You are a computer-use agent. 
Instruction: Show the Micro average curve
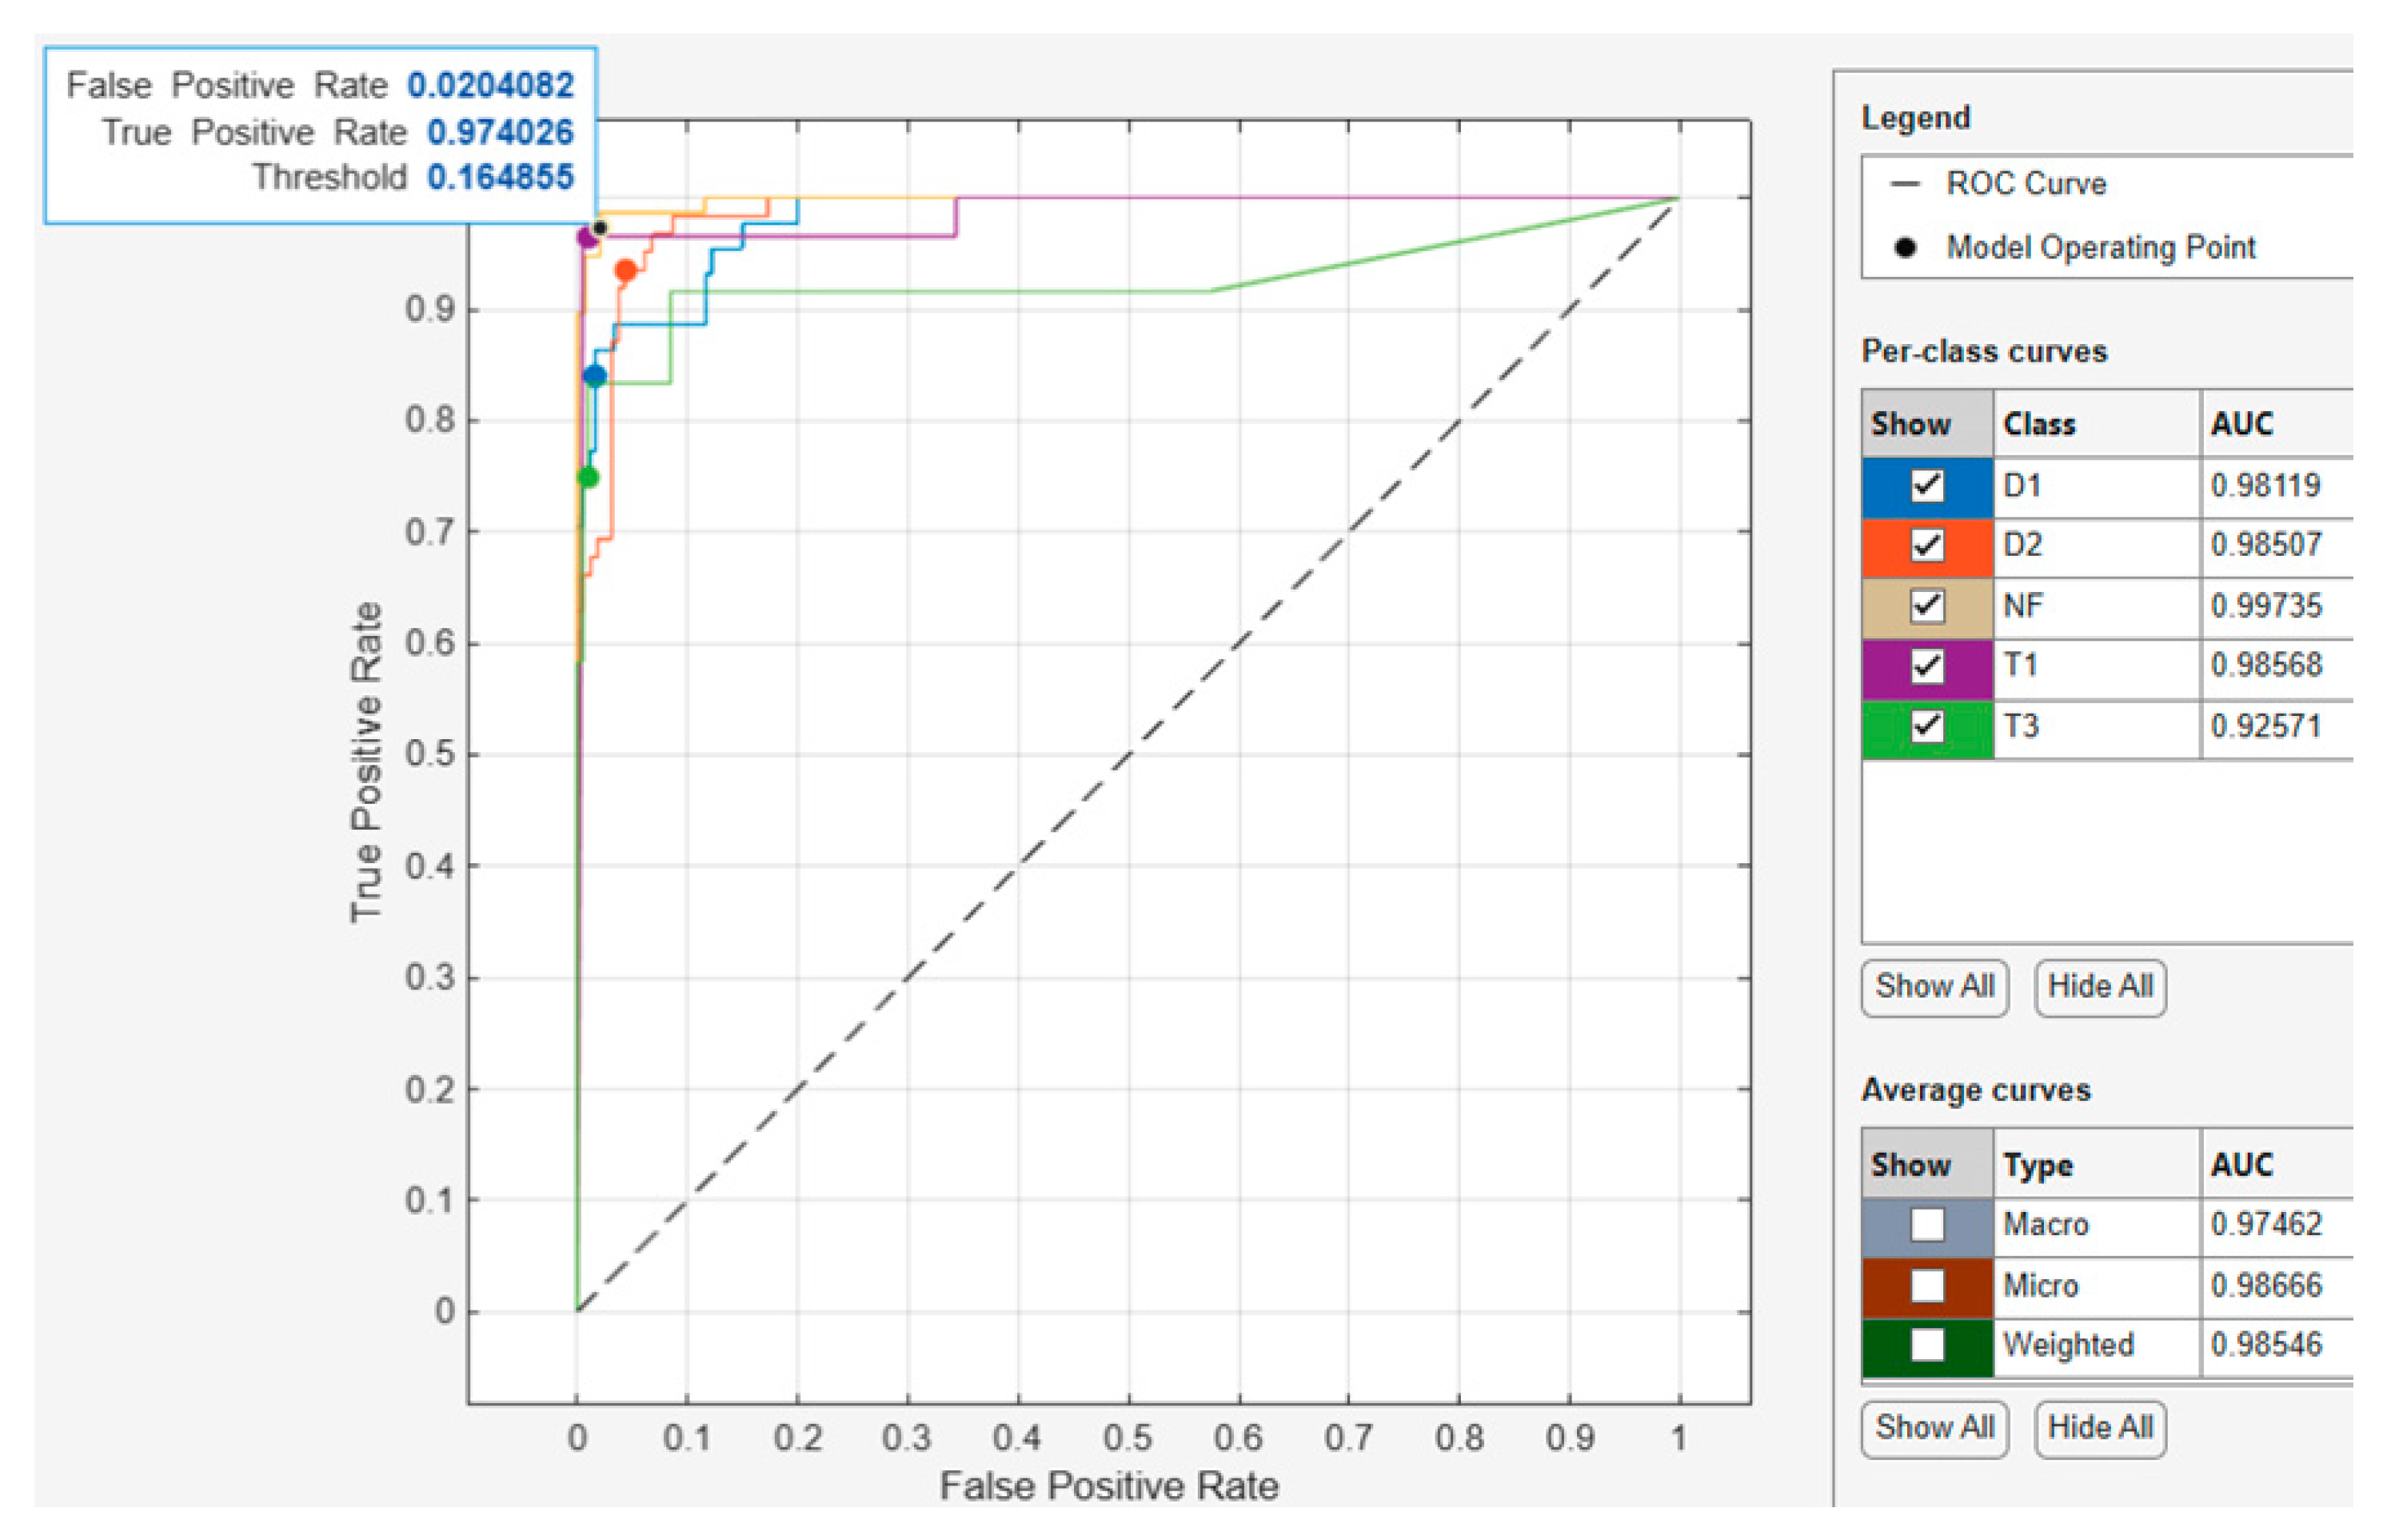coord(1926,1286)
